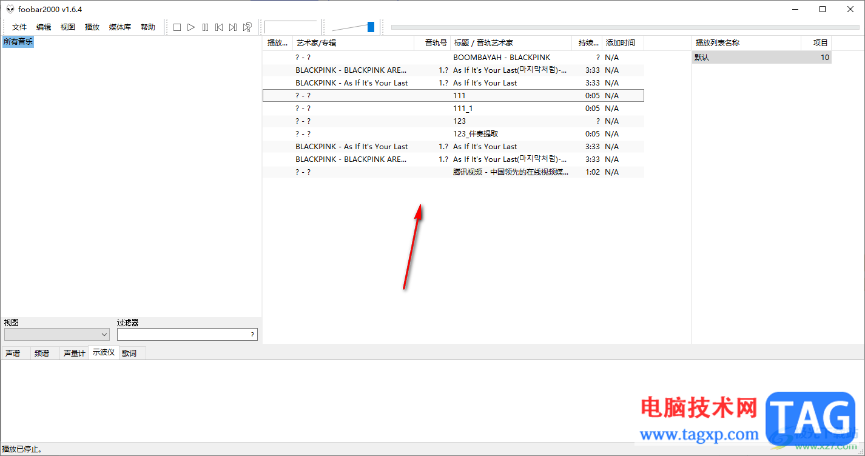The width and height of the screenshot is (865, 456).
Task: Sort by 音轨号 column header
Action: (432, 43)
